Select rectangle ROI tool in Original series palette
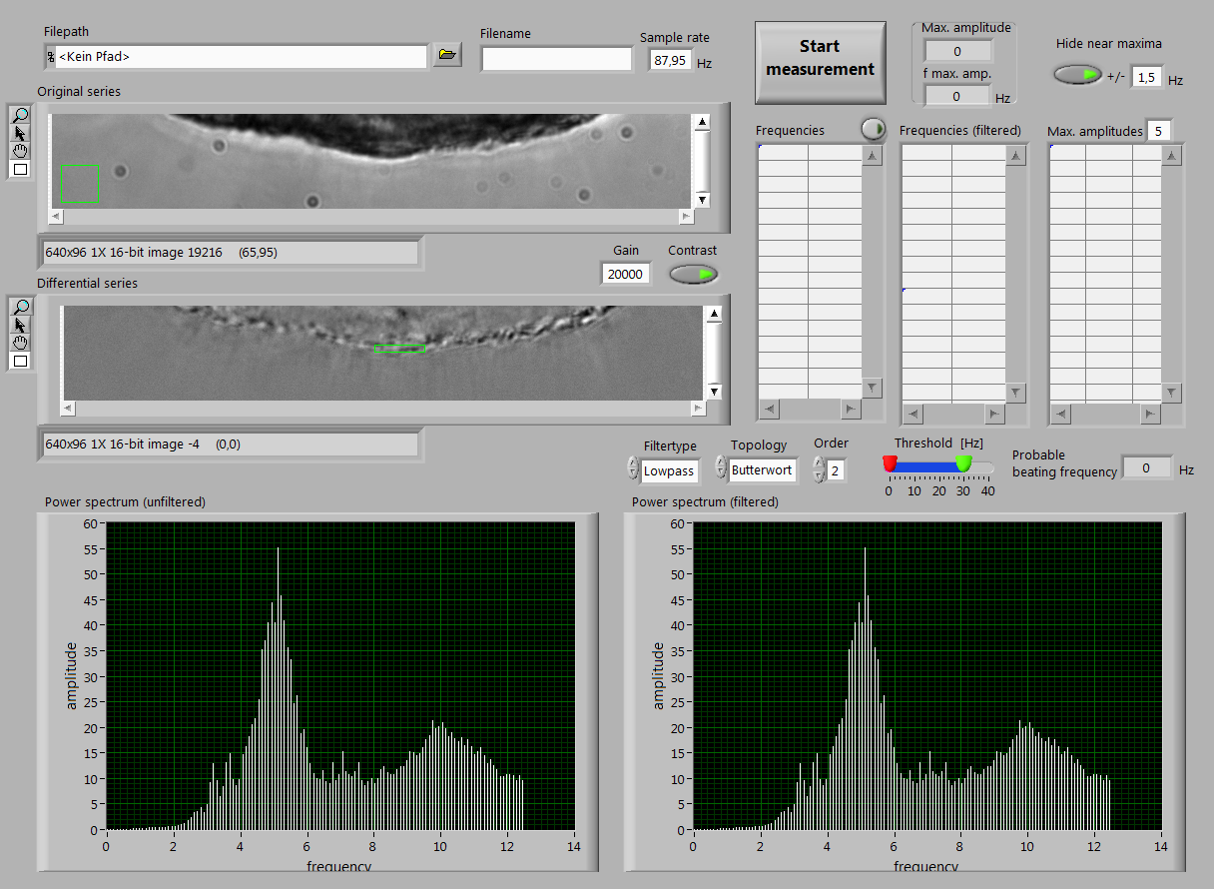This screenshot has height=889, width=1214. [20, 169]
